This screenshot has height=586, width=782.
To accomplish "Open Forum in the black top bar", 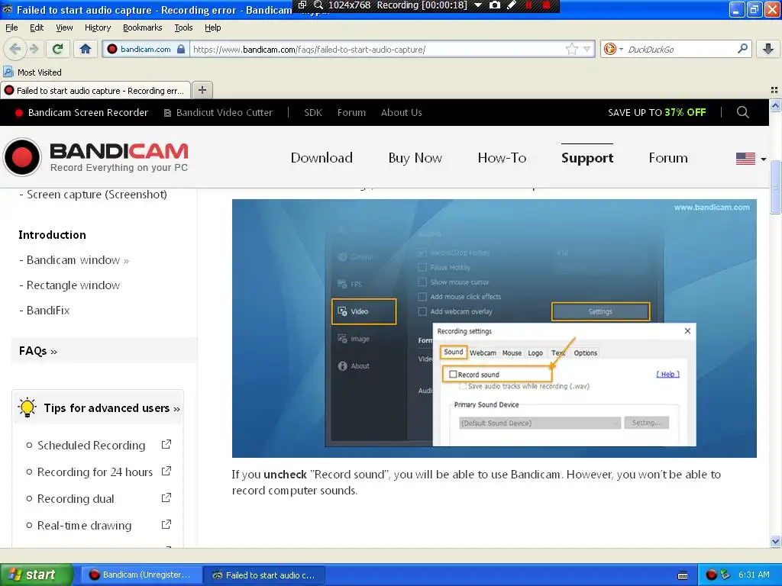I will pos(351,113).
